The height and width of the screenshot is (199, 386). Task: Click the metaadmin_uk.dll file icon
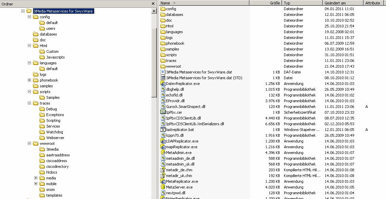pyautogui.click(x=163, y=164)
